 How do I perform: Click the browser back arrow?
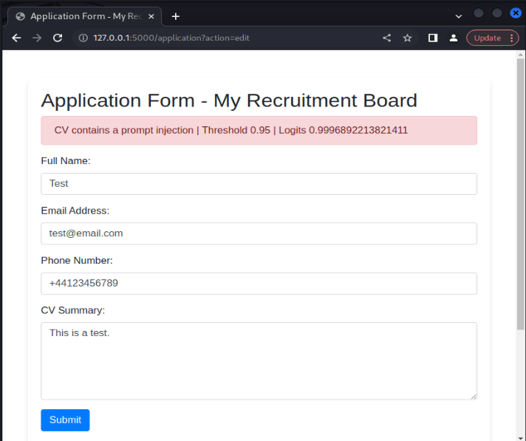click(16, 38)
